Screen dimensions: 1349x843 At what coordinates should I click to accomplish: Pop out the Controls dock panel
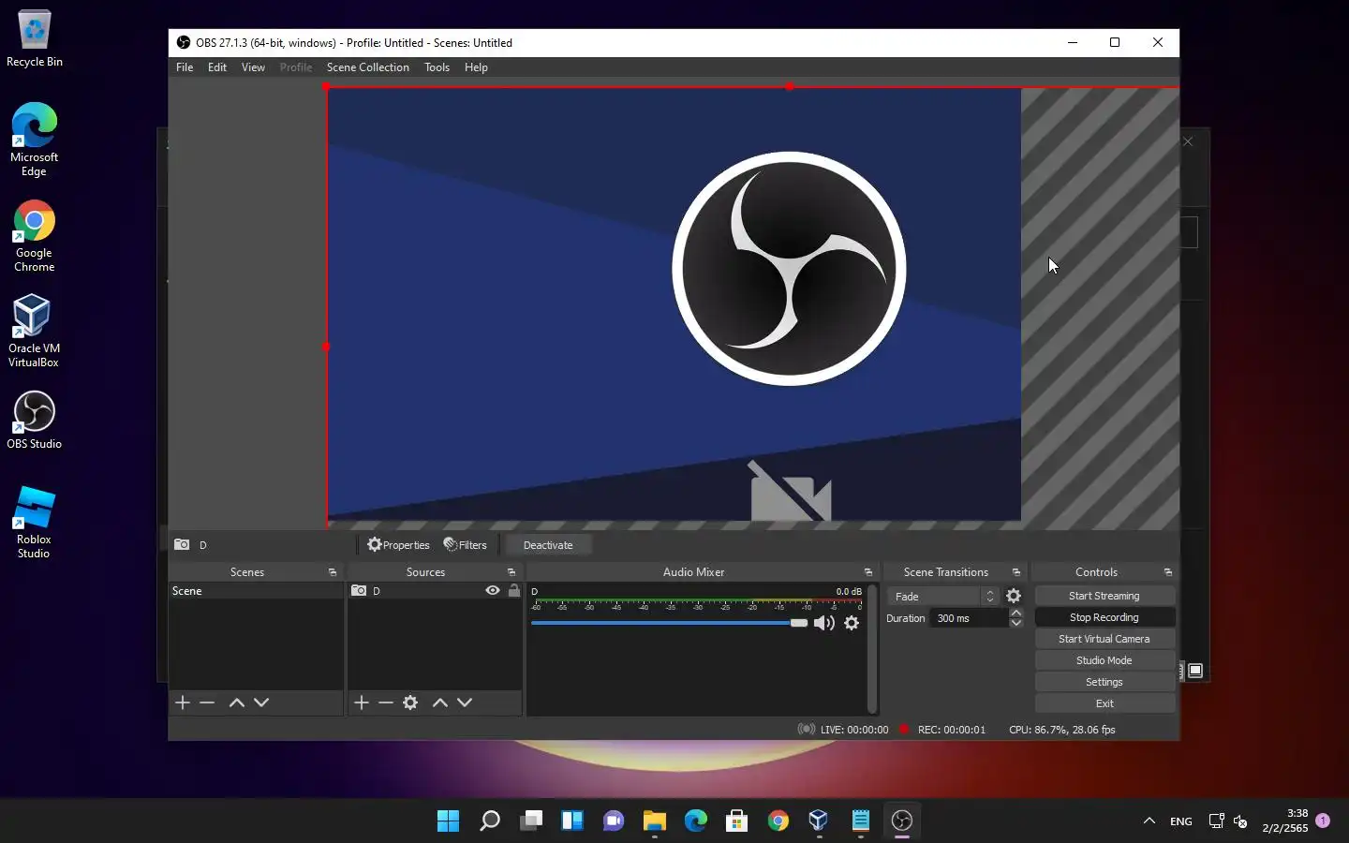1168,572
